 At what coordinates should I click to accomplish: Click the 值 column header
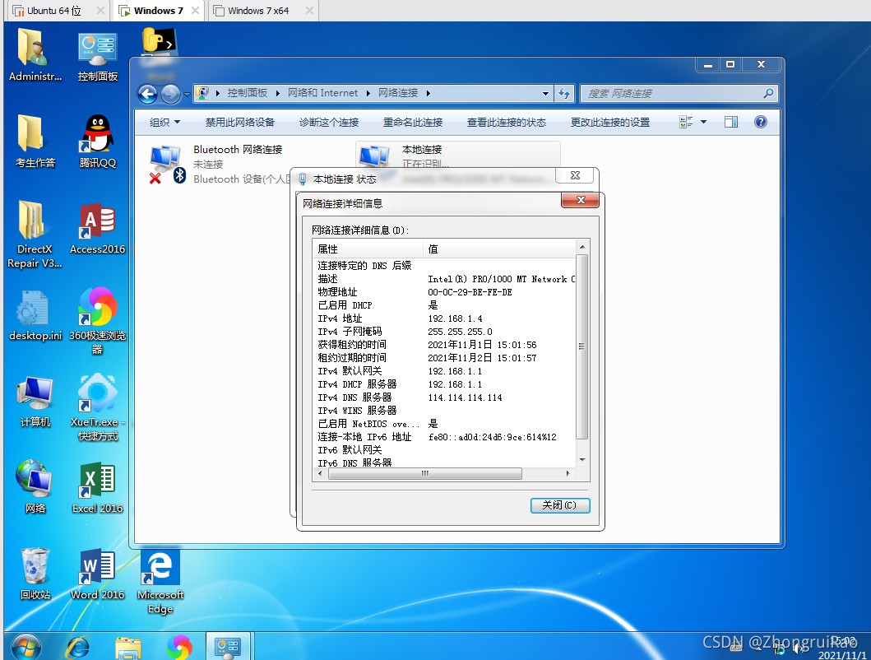tap(499, 249)
